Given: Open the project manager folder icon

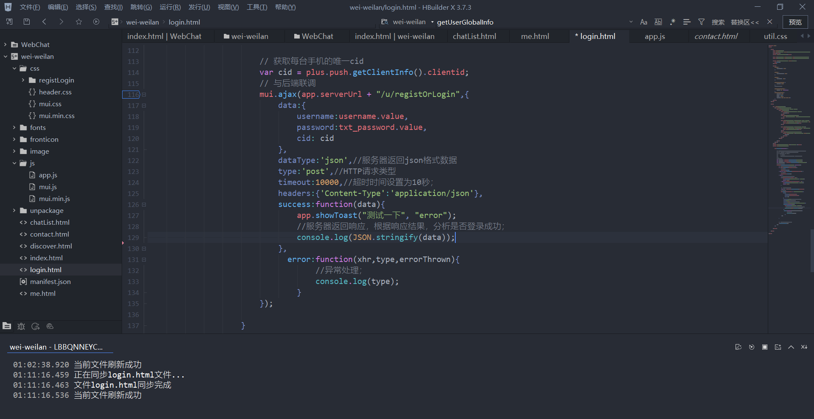Looking at the screenshot, I should click(x=7, y=326).
